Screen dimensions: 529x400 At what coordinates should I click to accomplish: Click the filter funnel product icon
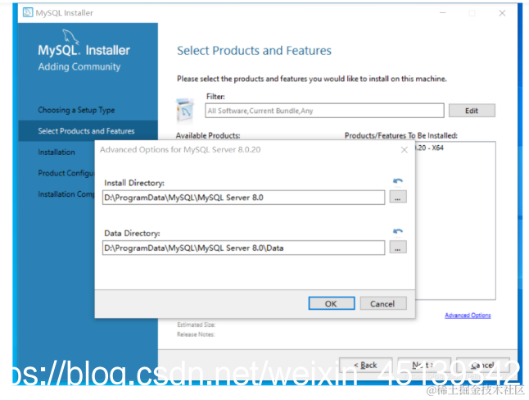pos(185,110)
